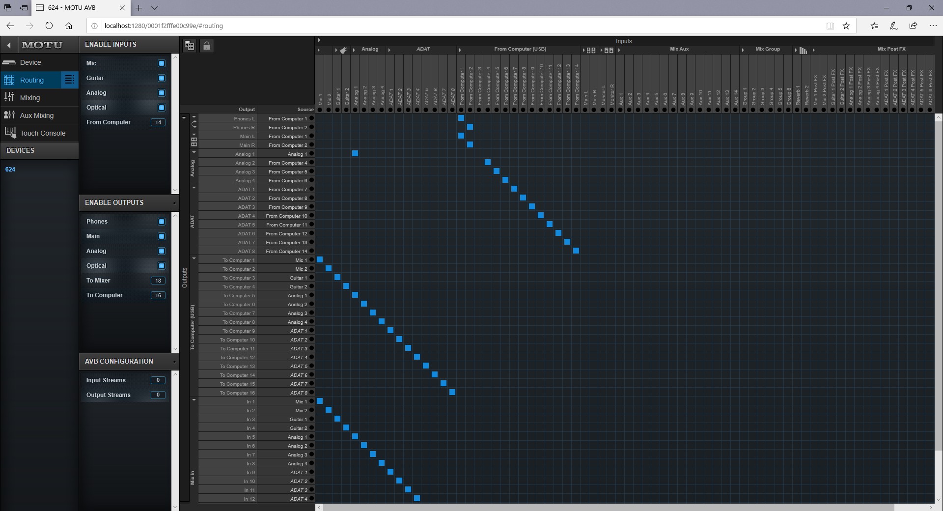Expand the Analog inputs column group
Viewport: 943px width, 511px height.
click(354, 50)
